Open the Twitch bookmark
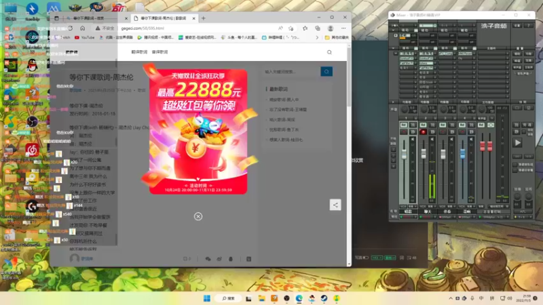The width and height of the screenshot is (543, 305). pyautogui.click(x=64, y=37)
